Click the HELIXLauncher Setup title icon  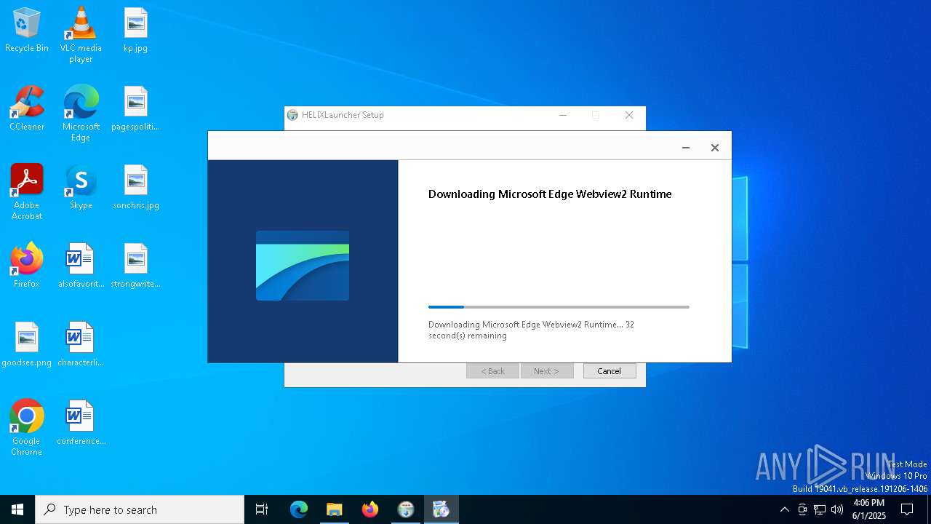point(292,115)
